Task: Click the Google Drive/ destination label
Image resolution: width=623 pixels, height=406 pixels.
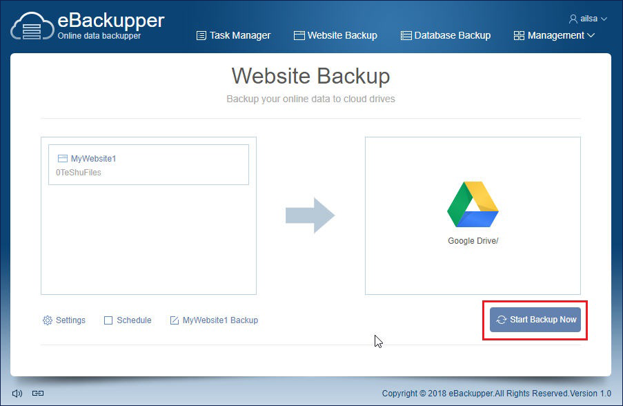Action: point(473,240)
